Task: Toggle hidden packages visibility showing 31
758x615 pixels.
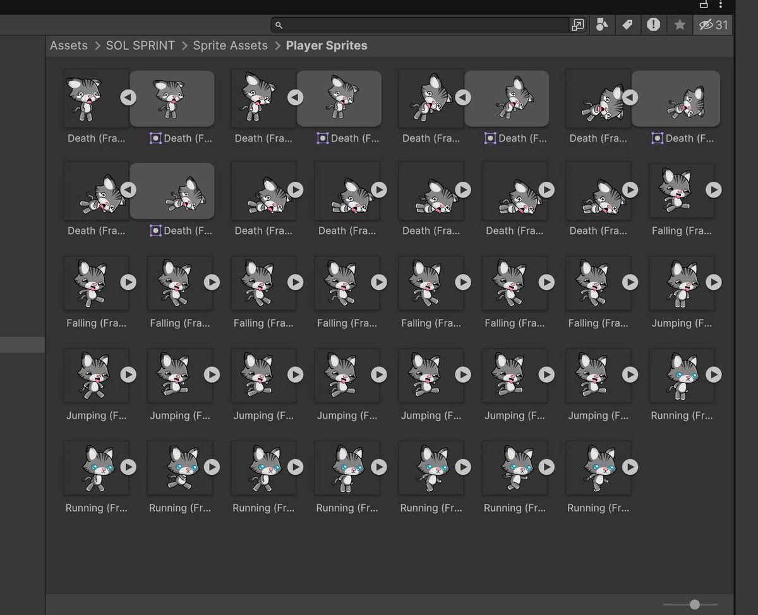Action: click(x=714, y=25)
